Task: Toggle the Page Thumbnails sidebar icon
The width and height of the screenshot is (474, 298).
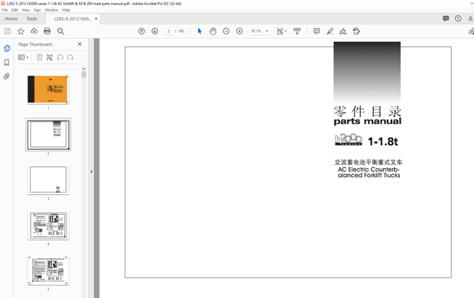Action: click(7, 48)
